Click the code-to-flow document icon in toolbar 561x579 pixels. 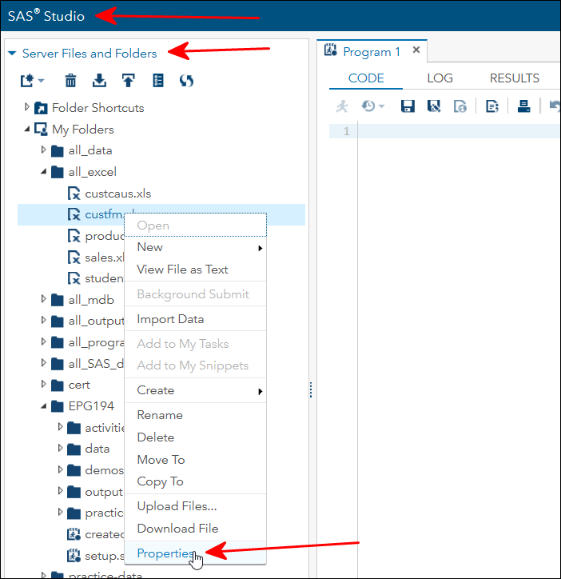click(x=492, y=106)
